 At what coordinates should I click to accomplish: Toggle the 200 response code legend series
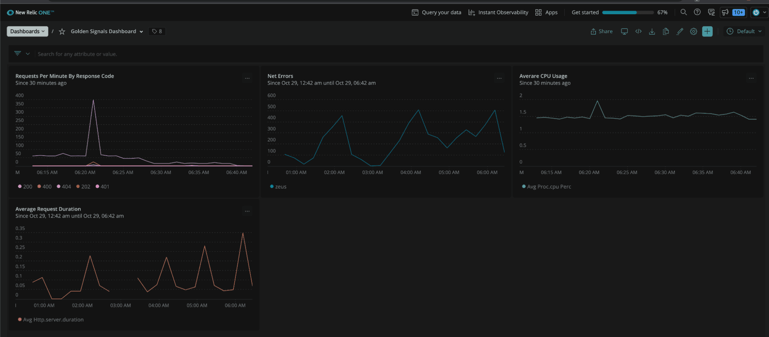(x=25, y=187)
